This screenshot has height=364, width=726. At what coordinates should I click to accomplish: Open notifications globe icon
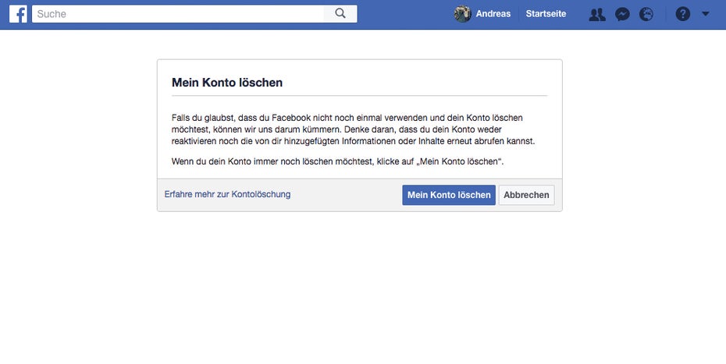(x=646, y=14)
